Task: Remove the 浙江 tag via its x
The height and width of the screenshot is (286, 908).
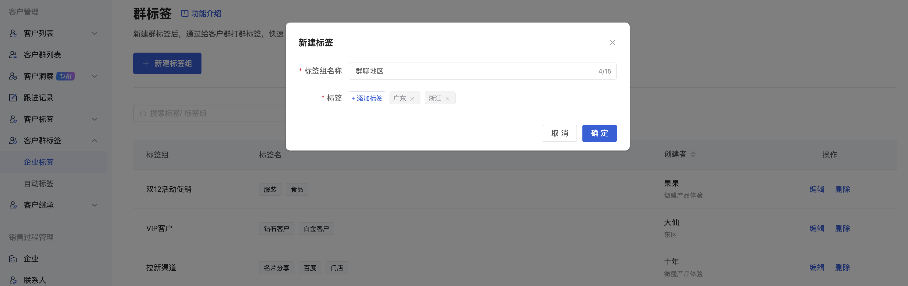Action: pyautogui.click(x=447, y=99)
